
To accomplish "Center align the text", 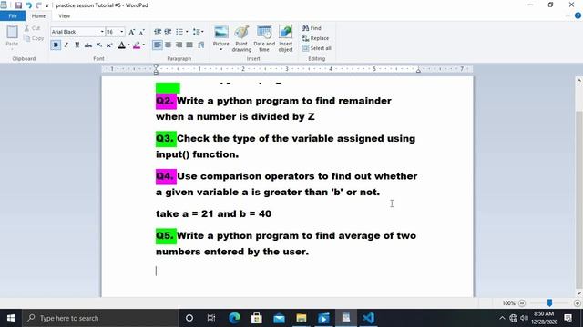I will (168, 45).
